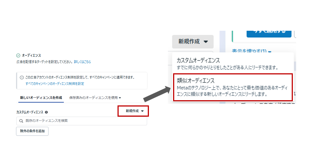
Task: Open the large gray 新規作成 dropdown button
Action: 193,42
